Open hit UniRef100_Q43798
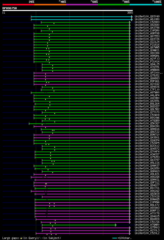The image size is (164, 240). (x=147, y=28)
